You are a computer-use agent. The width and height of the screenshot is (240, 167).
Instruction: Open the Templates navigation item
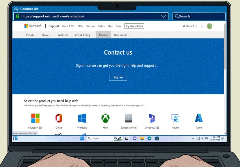104,35
